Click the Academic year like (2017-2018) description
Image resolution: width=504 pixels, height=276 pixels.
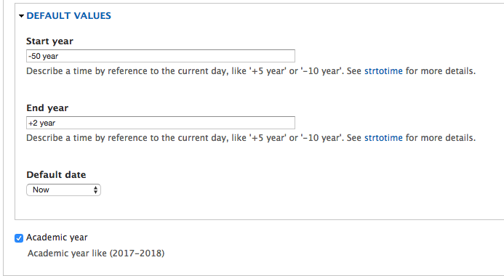96,253
